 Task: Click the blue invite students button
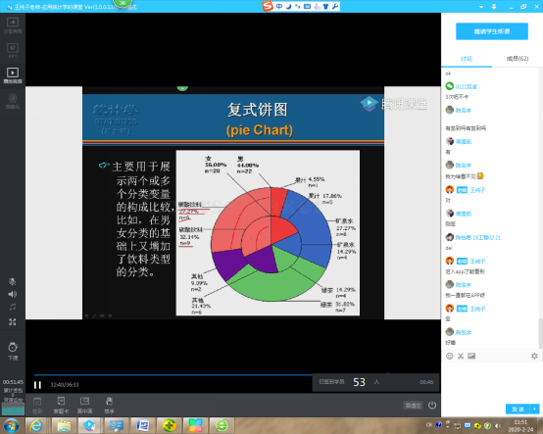(492, 31)
